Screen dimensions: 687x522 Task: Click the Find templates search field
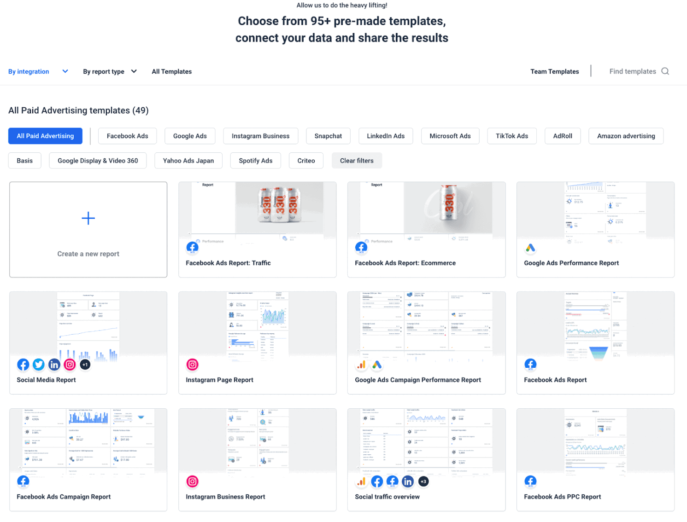pos(633,71)
